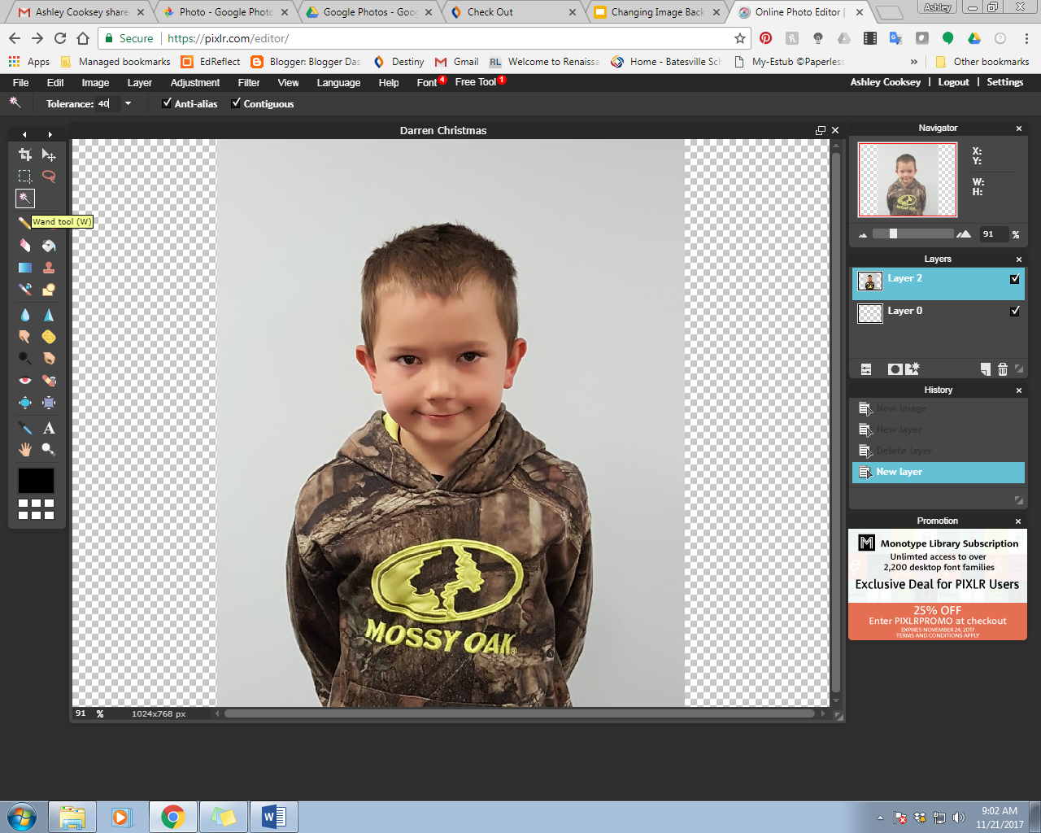1041x833 pixels.
Task: Toggle the Contiguous checkbox
Action: 236,103
